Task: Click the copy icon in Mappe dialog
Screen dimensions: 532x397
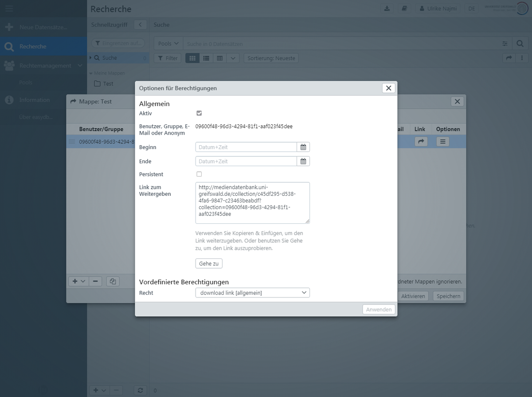Action: [x=113, y=281]
